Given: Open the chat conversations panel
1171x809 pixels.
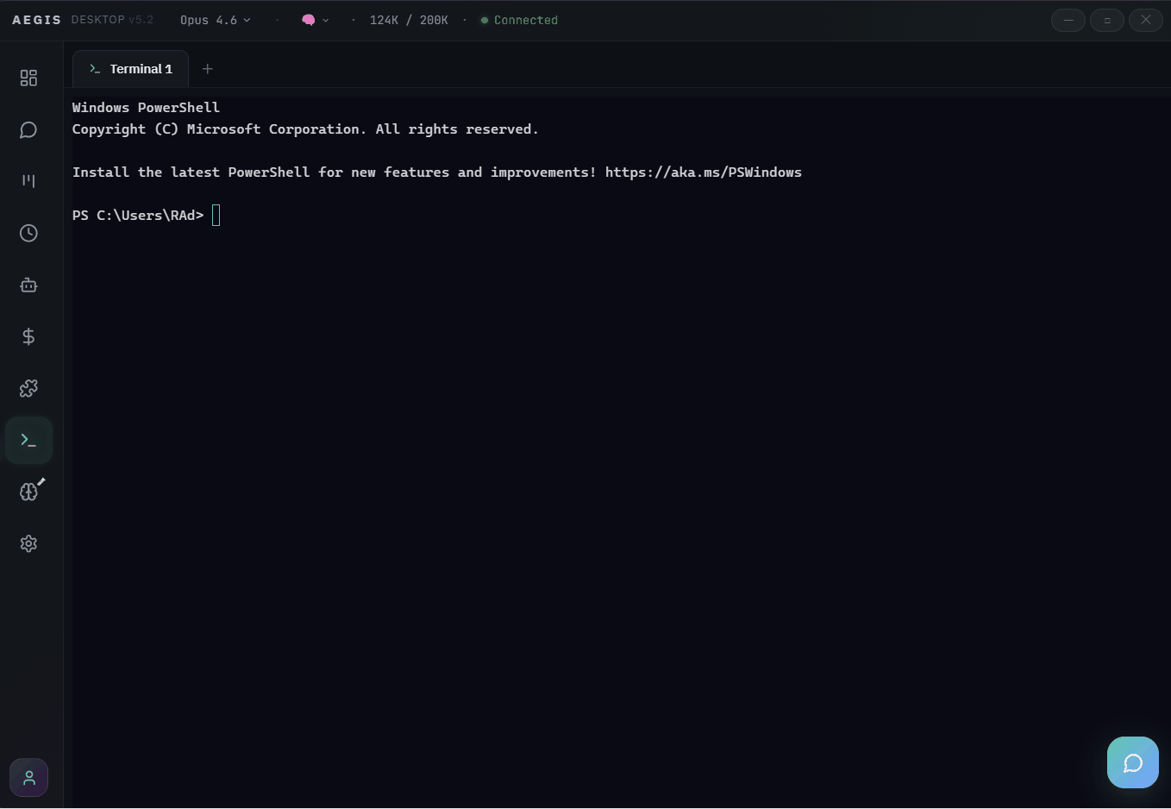Looking at the screenshot, I should click(28, 129).
